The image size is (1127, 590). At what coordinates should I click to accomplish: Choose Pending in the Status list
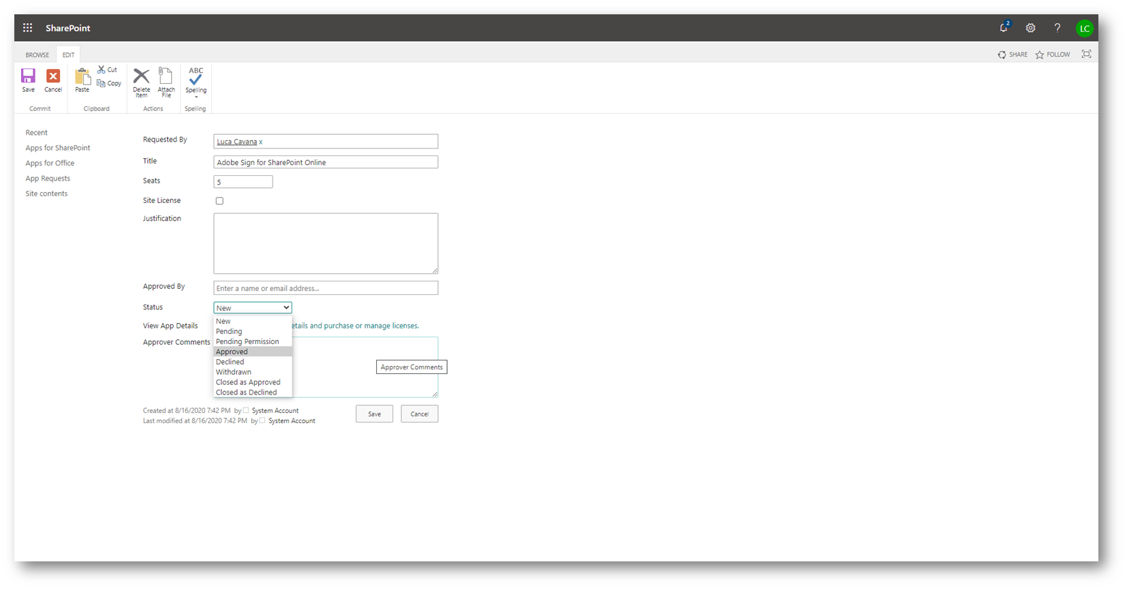(x=253, y=331)
